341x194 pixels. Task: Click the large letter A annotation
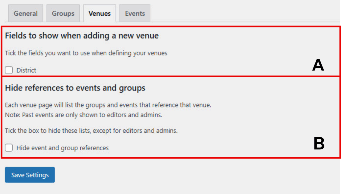point(318,65)
